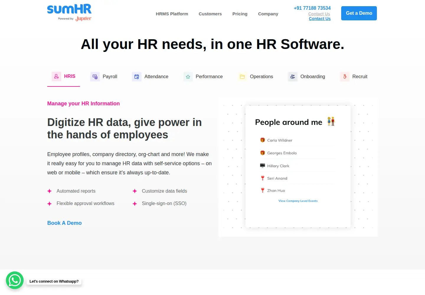Open the Customers menu item

[x=210, y=14]
